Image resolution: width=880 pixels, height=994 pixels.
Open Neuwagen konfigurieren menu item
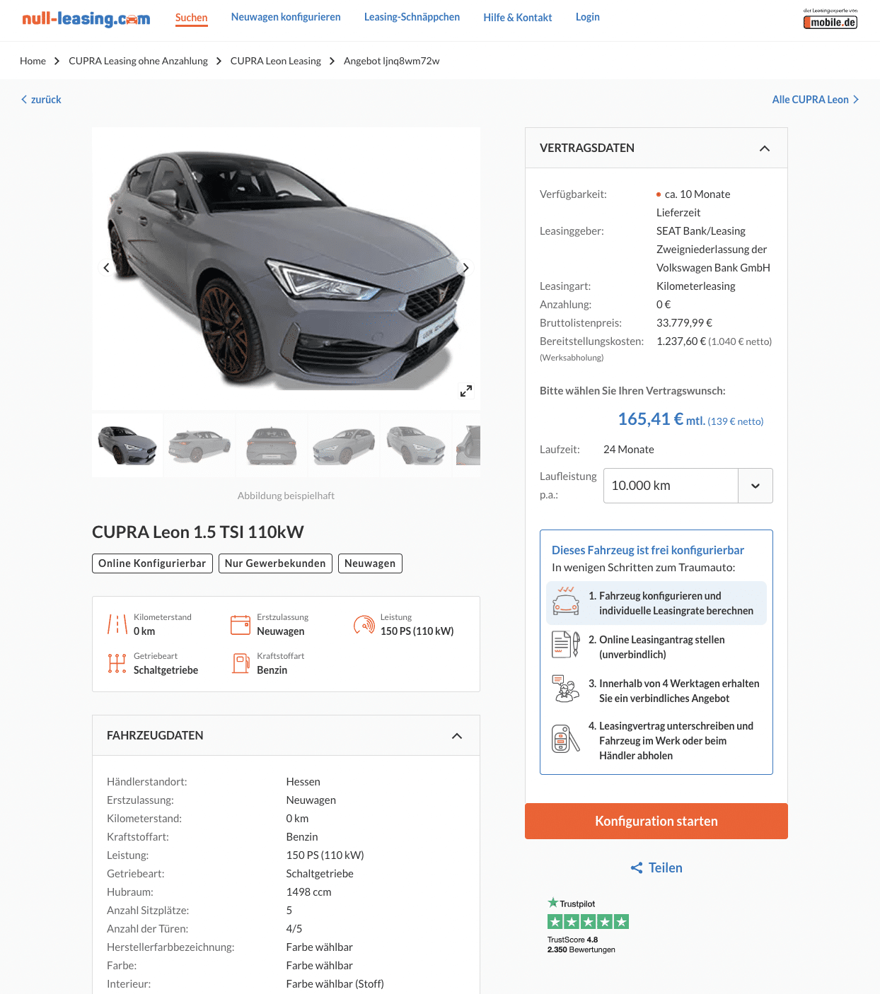click(x=286, y=17)
